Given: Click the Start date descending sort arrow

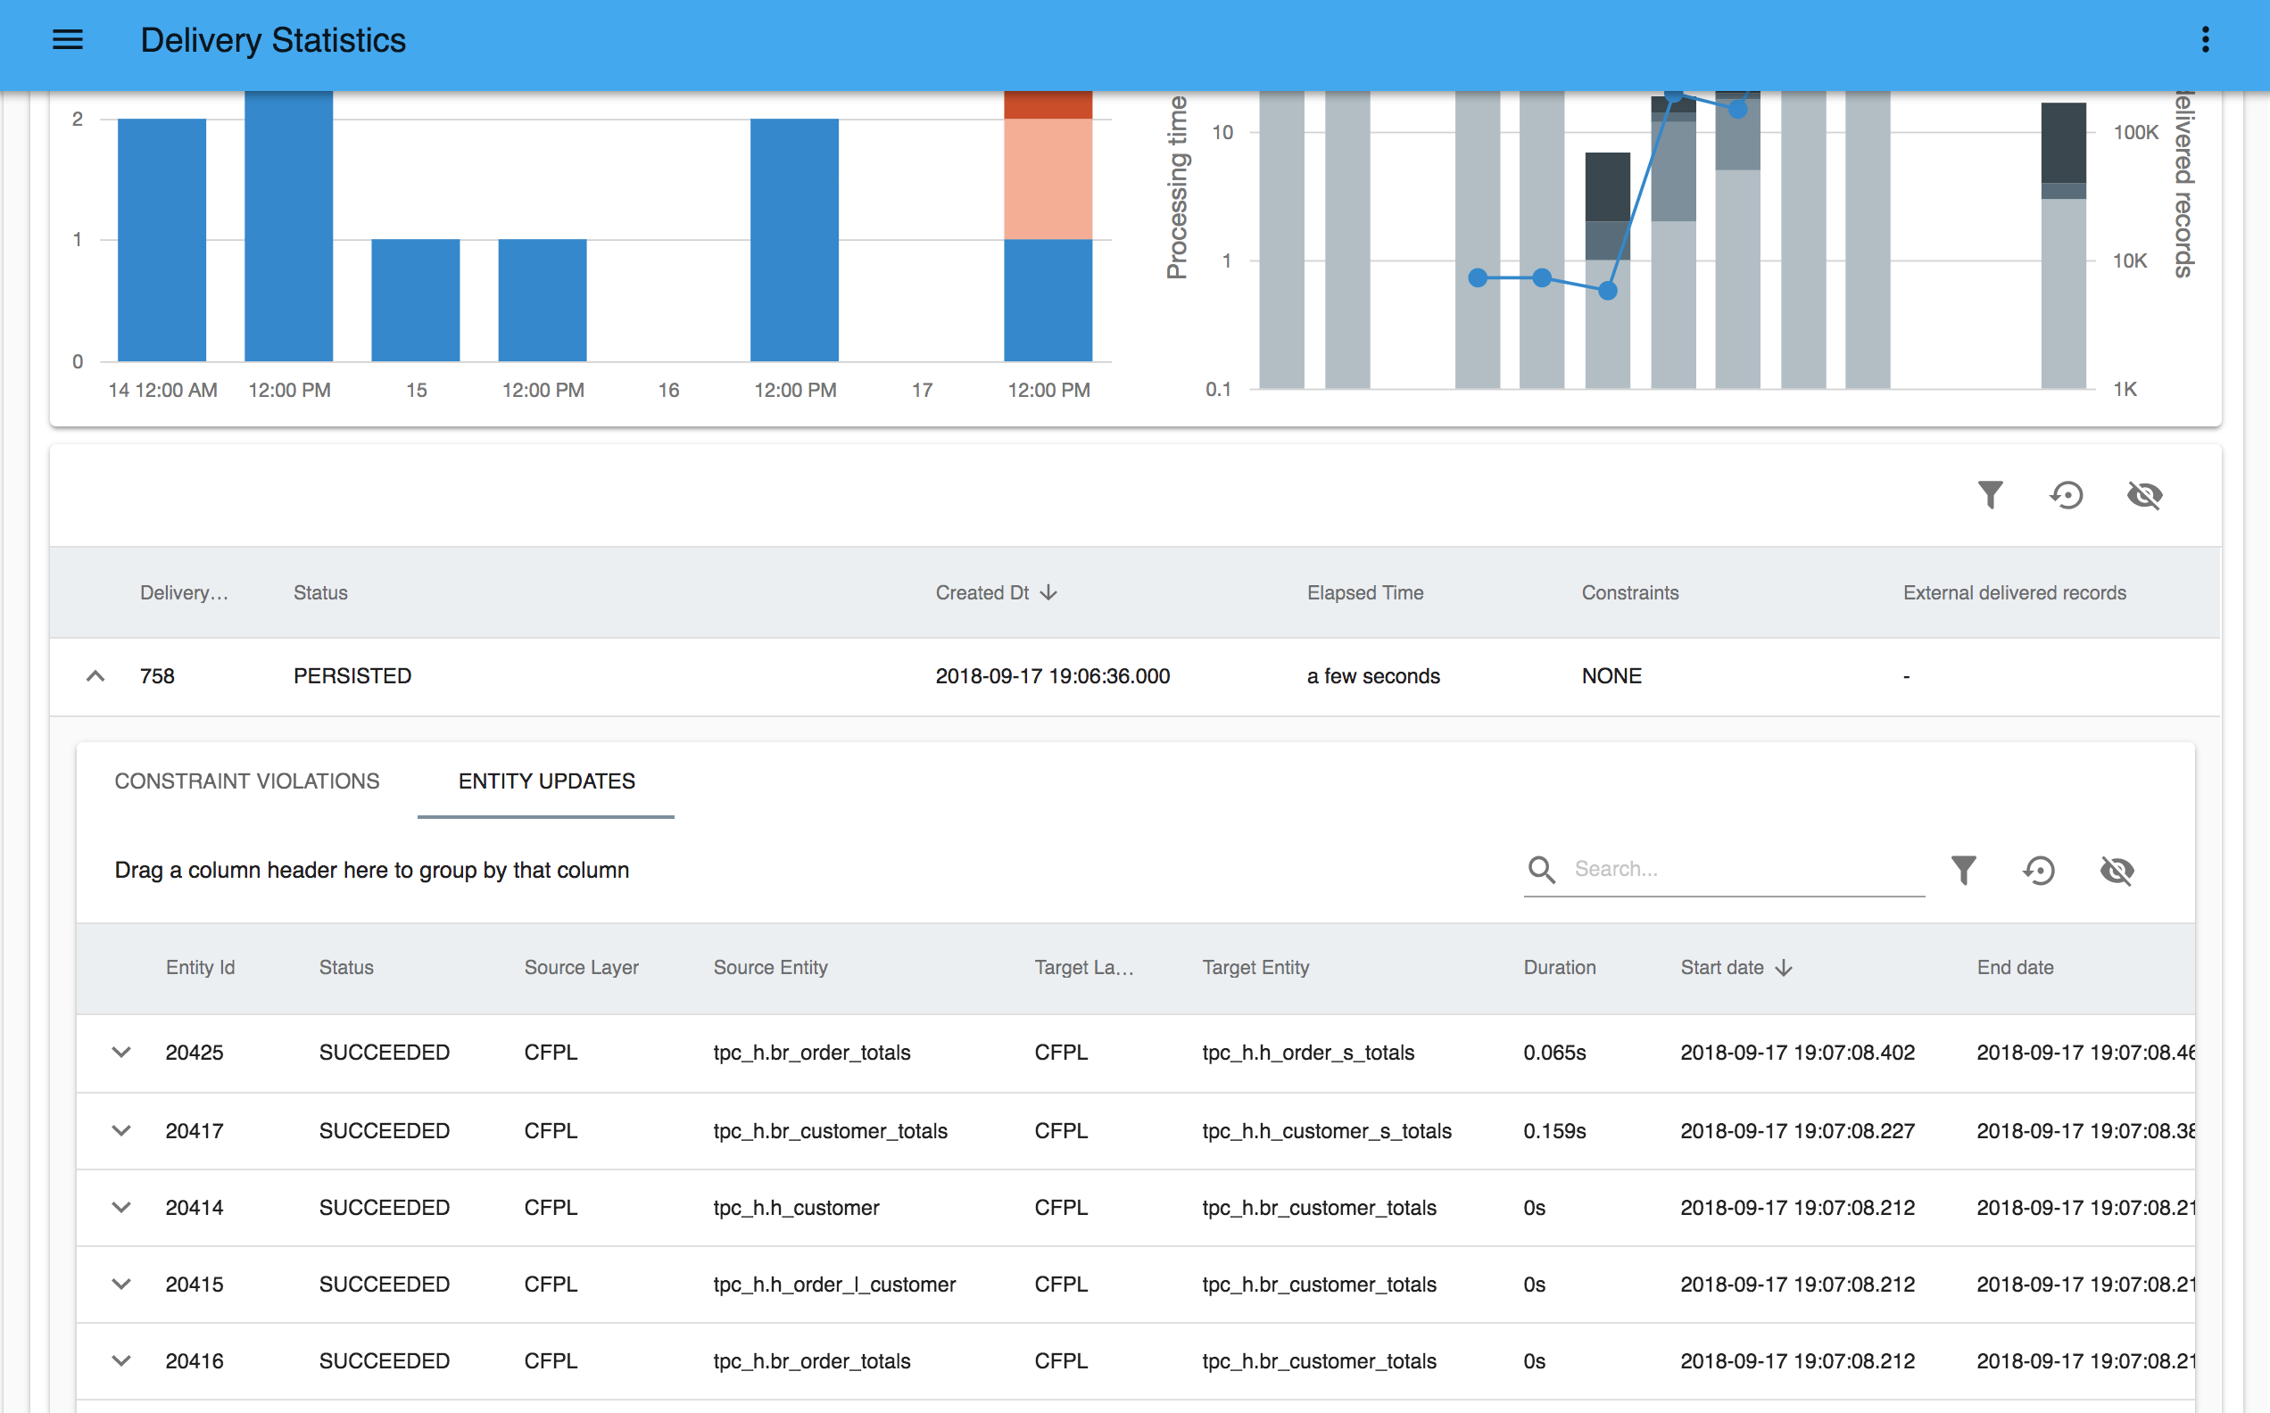Looking at the screenshot, I should pyautogui.click(x=1783, y=967).
